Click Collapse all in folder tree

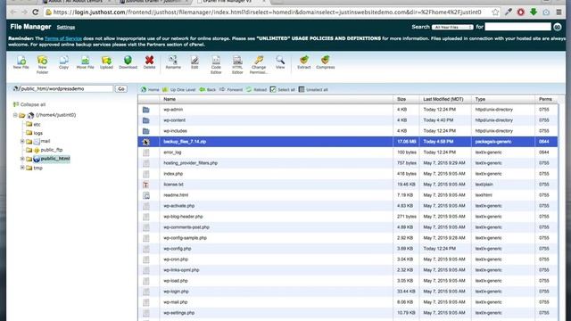29,104
